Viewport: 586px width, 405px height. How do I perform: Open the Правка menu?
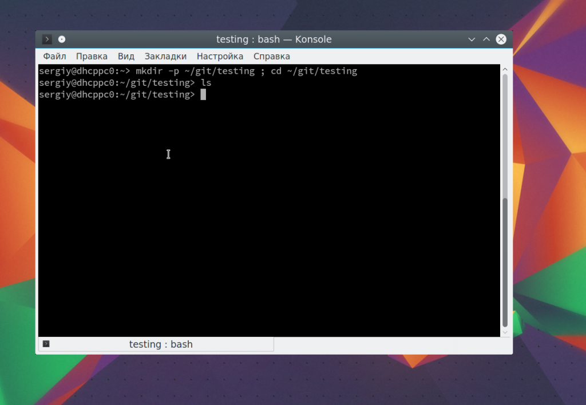[x=92, y=56]
